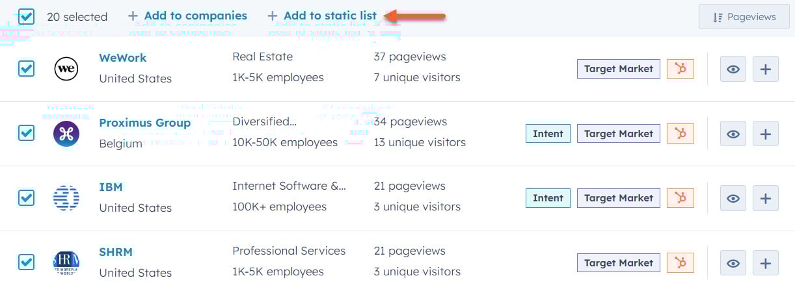The height and width of the screenshot is (291, 795).
Task: Click the plus add button for IBM
Action: pyautogui.click(x=766, y=198)
